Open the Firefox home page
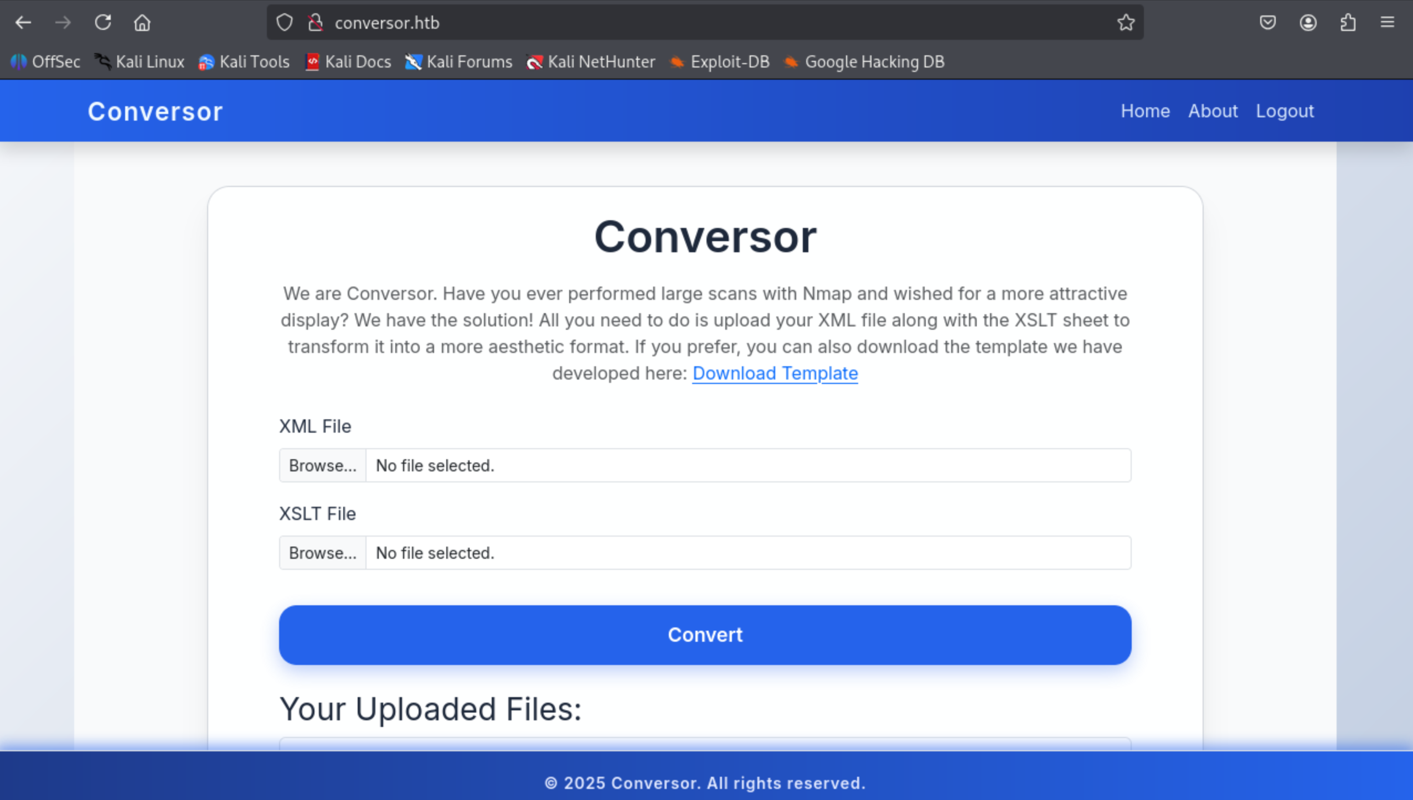1413x800 pixels. click(142, 22)
